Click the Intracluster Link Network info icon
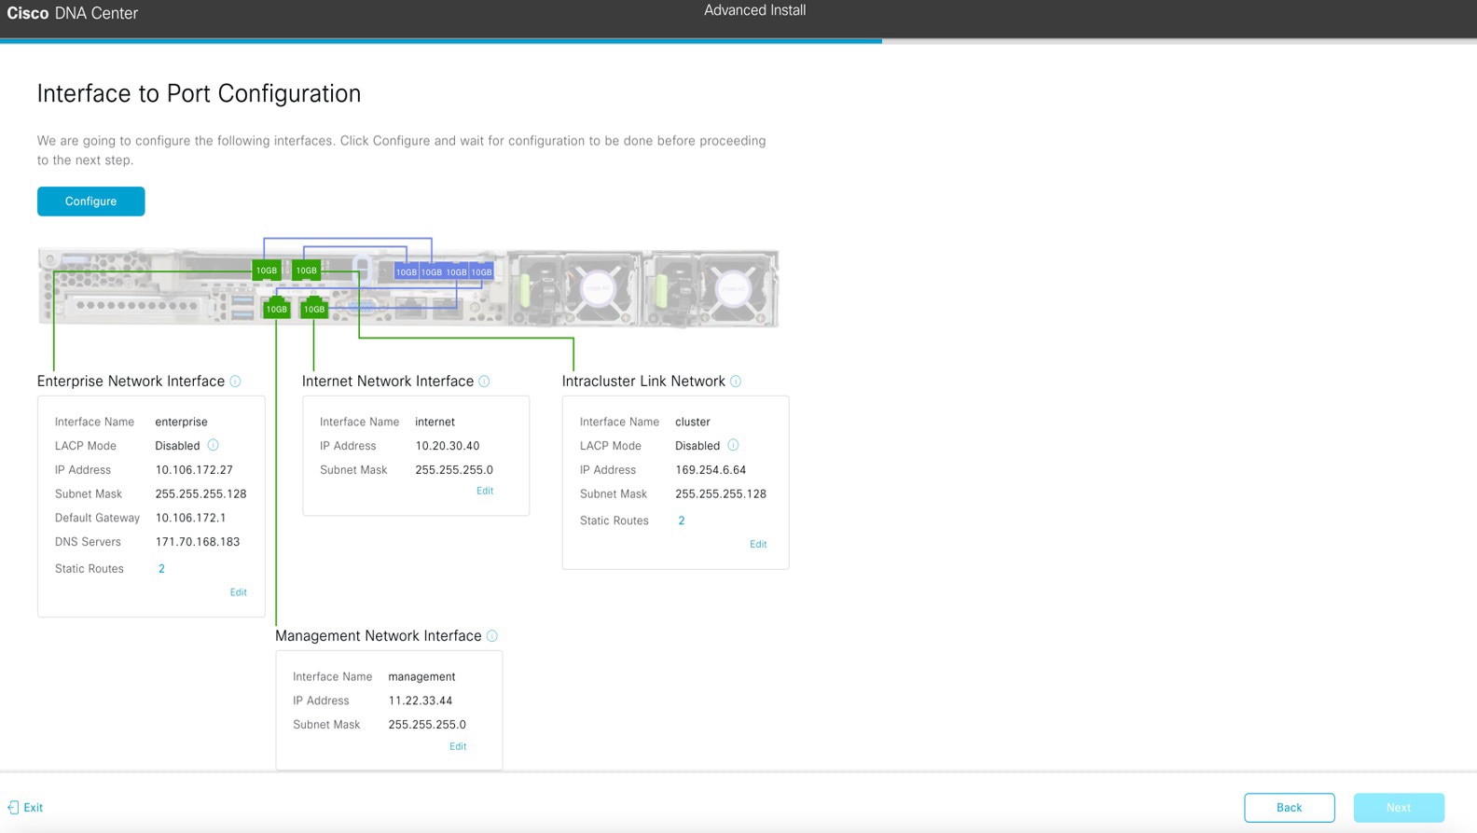Screen dimensions: 1477x833 click(736, 382)
